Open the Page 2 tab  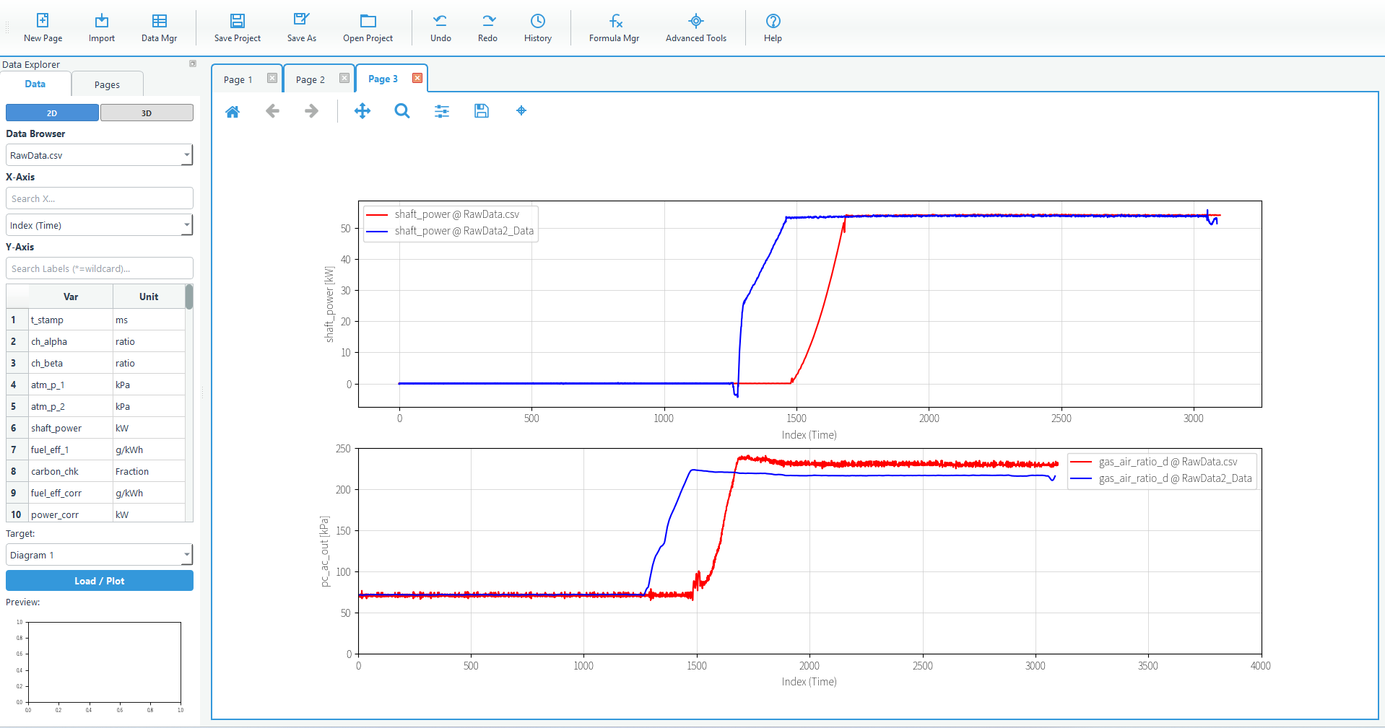(311, 79)
